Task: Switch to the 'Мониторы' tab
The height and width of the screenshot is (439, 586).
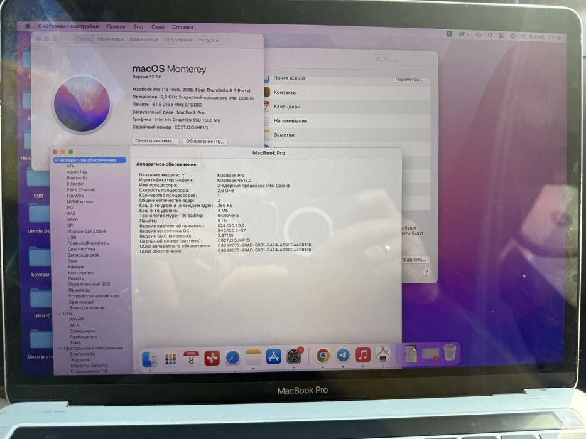Action: (111, 39)
